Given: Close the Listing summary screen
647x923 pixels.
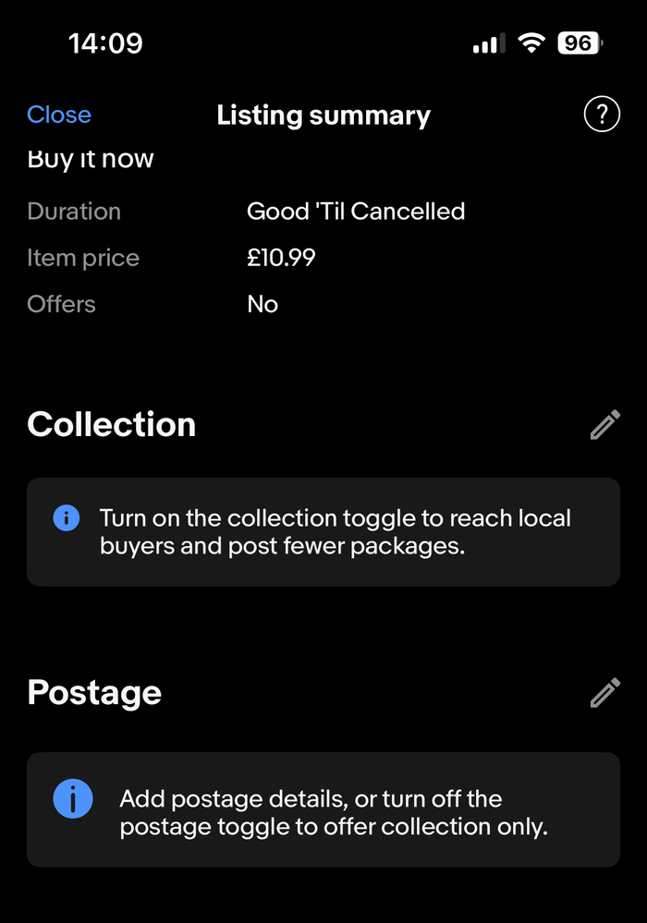Looking at the screenshot, I should point(59,115).
